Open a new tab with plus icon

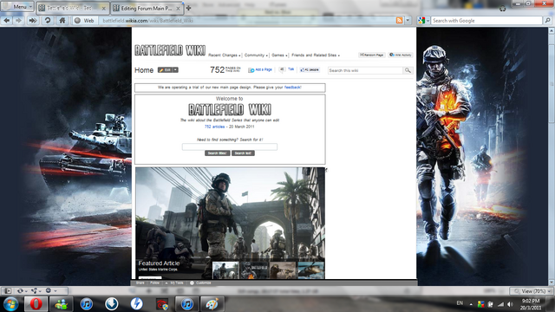189,8
